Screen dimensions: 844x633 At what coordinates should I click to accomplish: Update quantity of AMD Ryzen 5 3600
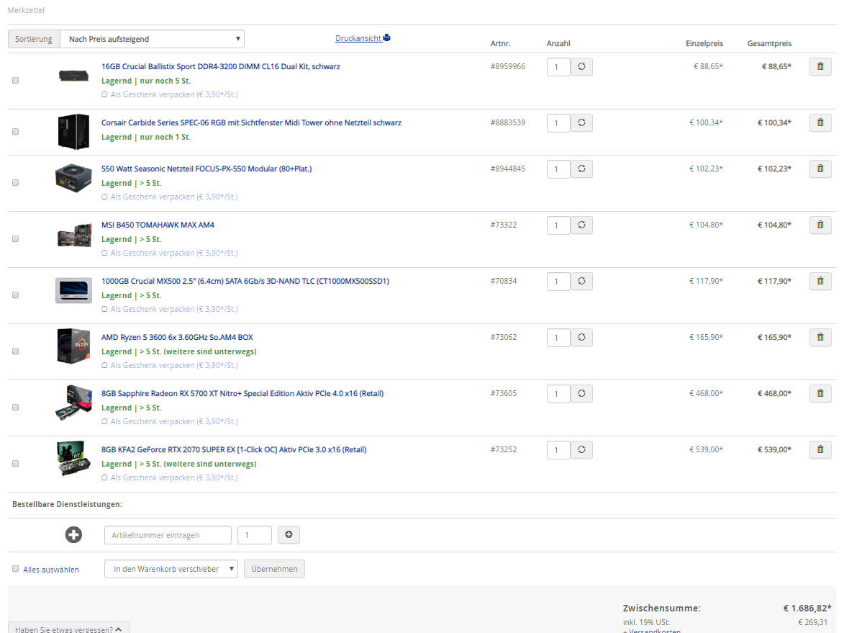581,337
